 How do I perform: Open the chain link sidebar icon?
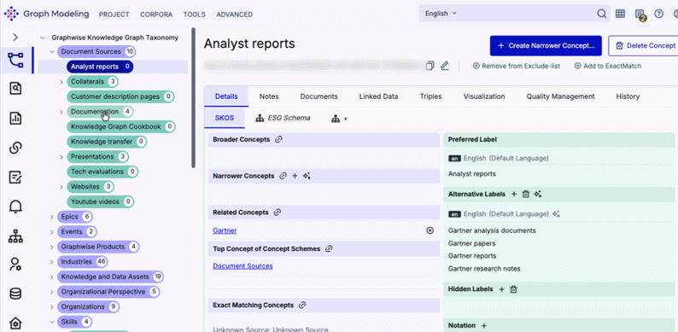15,148
